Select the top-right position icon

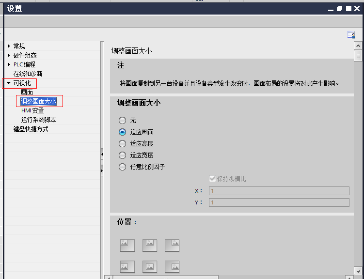pyautogui.click(x=172, y=246)
